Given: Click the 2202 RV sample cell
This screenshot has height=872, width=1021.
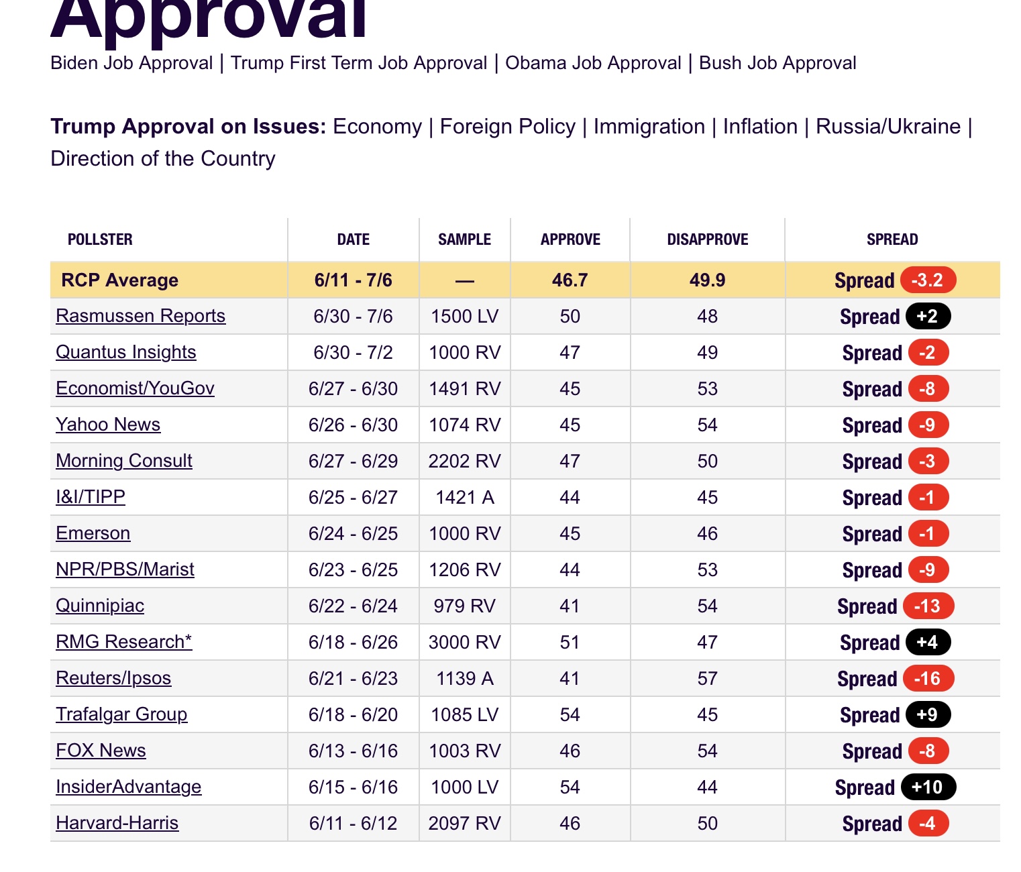Looking at the screenshot, I should (x=465, y=461).
